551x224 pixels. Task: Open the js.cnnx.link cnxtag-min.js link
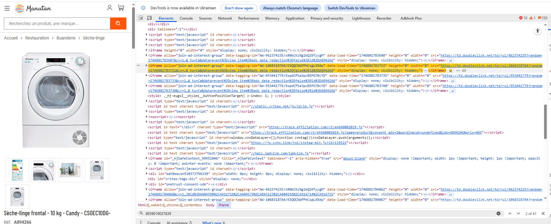pos(299,143)
